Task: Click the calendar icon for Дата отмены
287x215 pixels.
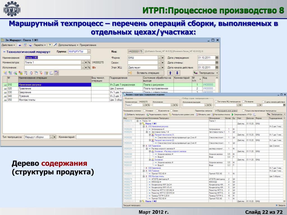Action: point(217,62)
